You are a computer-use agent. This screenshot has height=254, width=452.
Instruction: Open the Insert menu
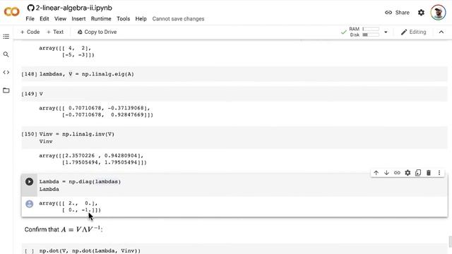(x=78, y=19)
